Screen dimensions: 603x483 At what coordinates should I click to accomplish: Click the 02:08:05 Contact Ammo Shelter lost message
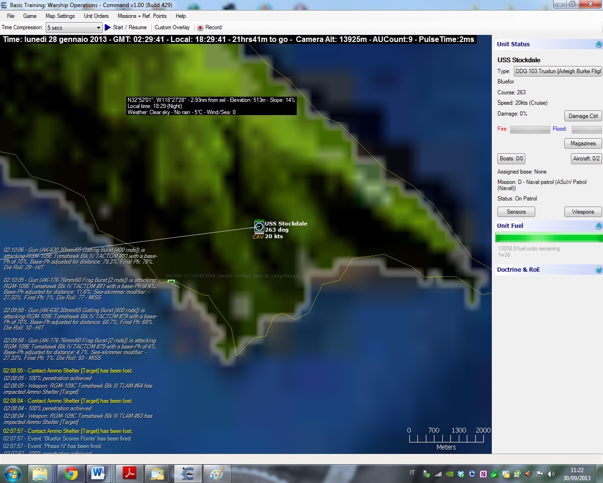[x=68, y=371]
